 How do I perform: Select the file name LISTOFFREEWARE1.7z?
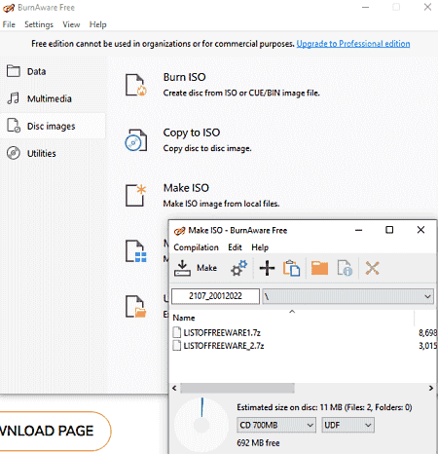click(x=222, y=332)
